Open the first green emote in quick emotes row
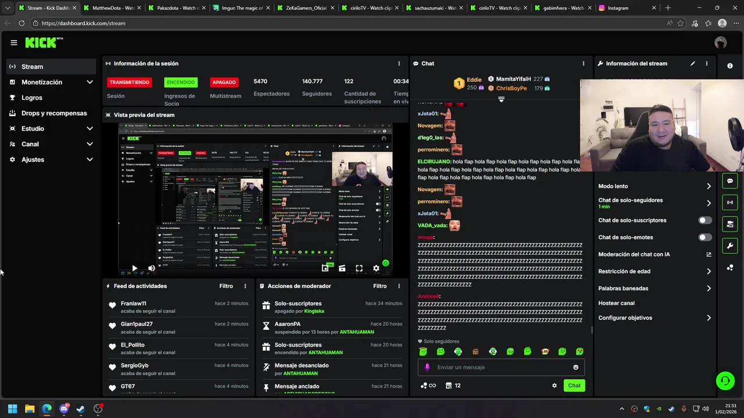The width and height of the screenshot is (744, 418). [423, 351]
